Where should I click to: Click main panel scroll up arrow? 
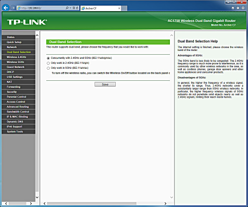tap(172, 35)
